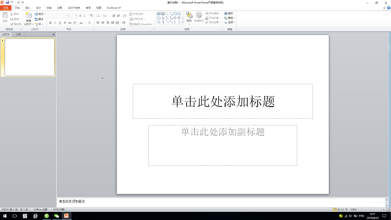
Task: Open the Text Direction (文字方向) dropdown
Action: click(x=137, y=14)
